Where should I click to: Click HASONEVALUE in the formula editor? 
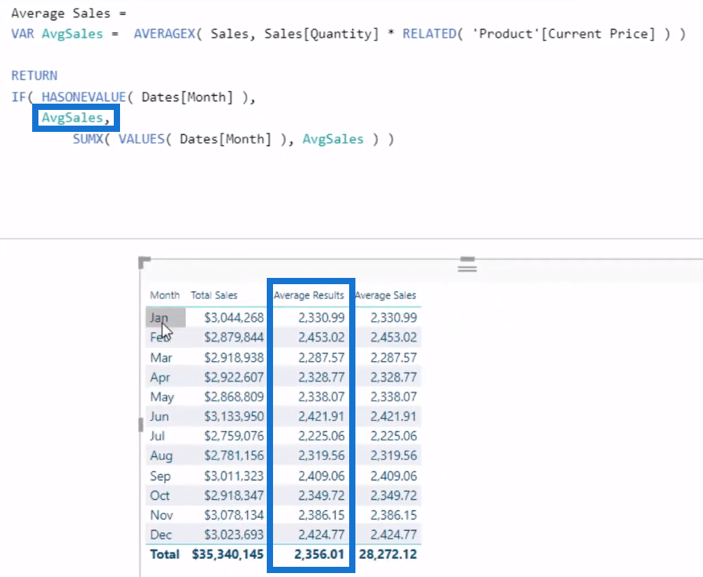click(84, 97)
